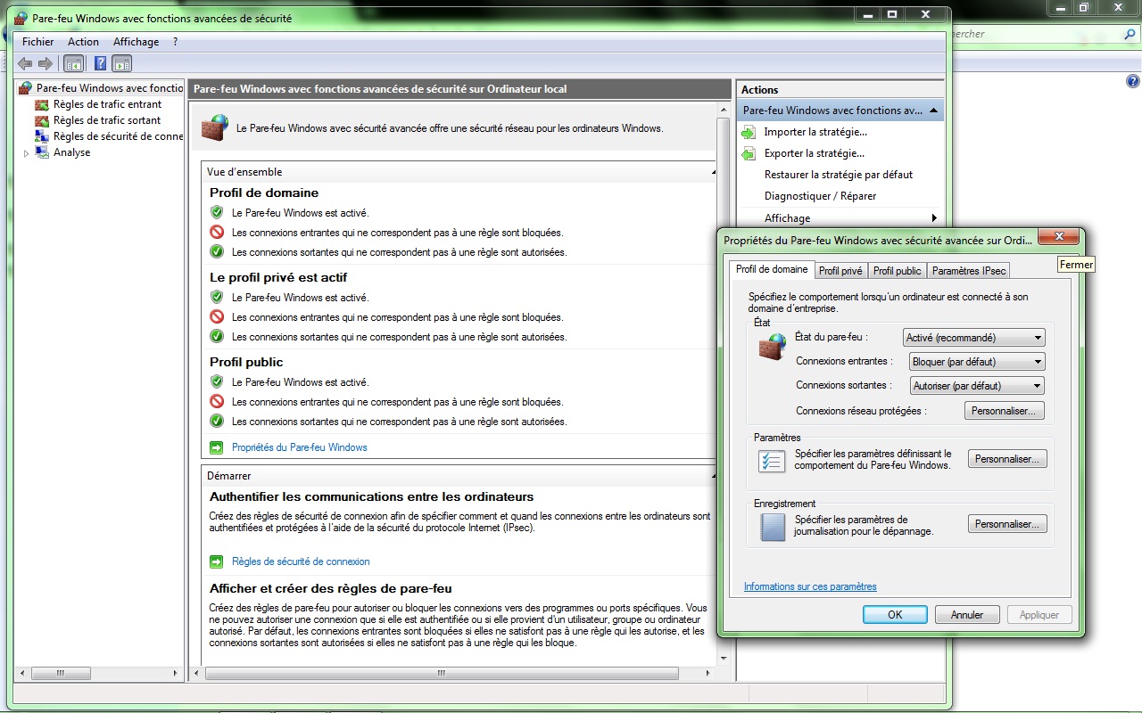The width and height of the screenshot is (1142, 713).
Task: Click the brick wall firewall icon in the État group
Action: tap(772, 347)
